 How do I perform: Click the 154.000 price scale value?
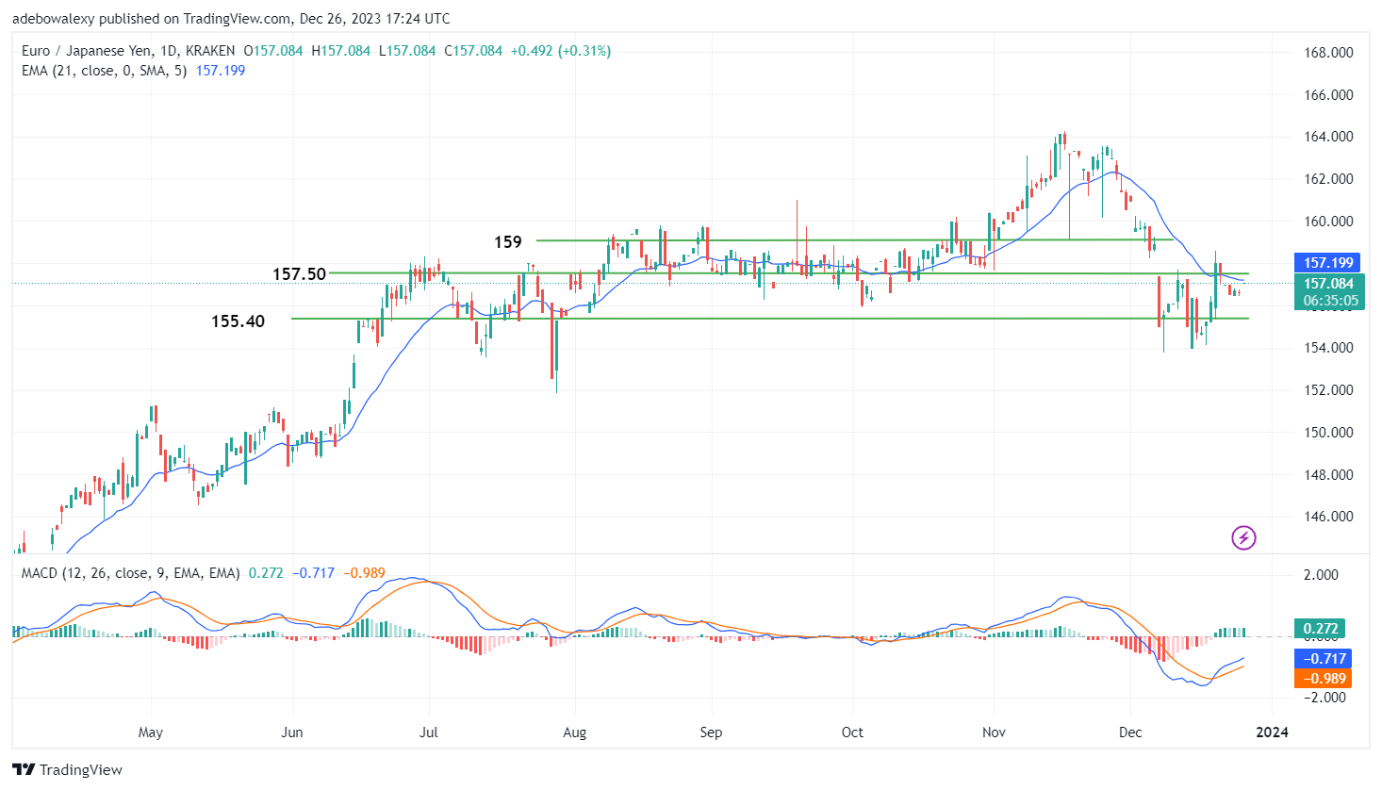[1328, 348]
